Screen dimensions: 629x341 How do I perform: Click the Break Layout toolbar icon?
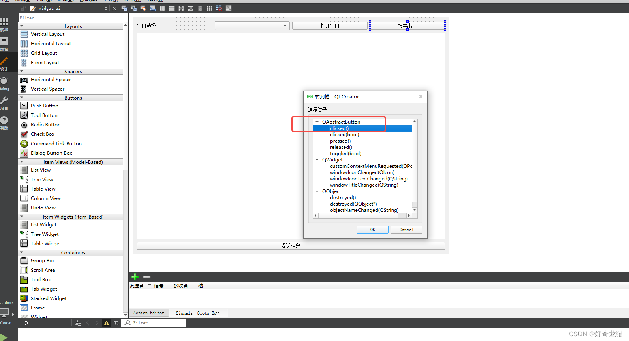click(219, 8)
